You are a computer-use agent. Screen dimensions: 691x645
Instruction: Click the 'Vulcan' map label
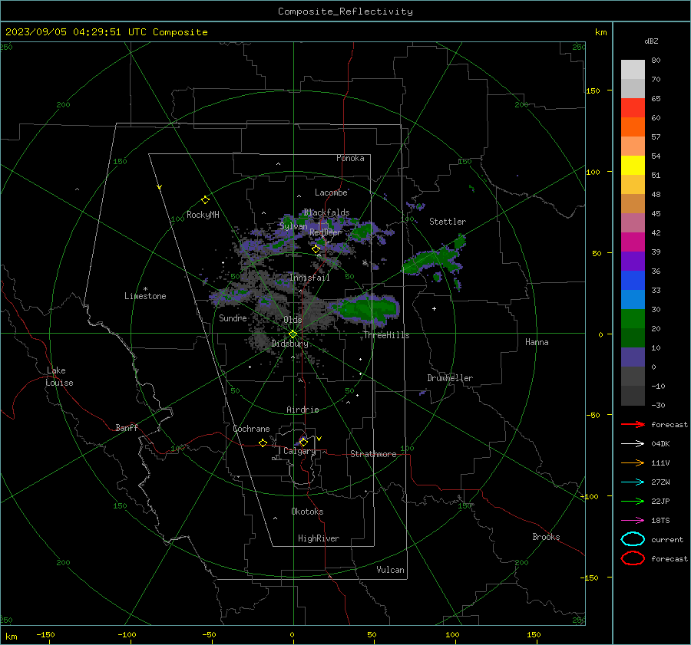(x=391, y=570)
